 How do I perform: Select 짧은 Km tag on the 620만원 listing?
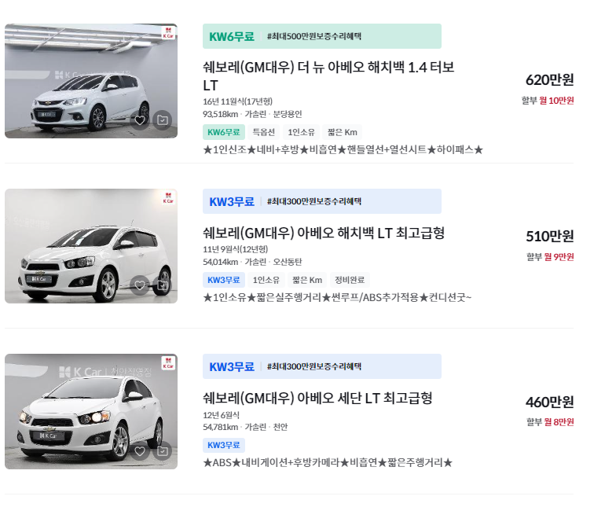tap(343, 132)
